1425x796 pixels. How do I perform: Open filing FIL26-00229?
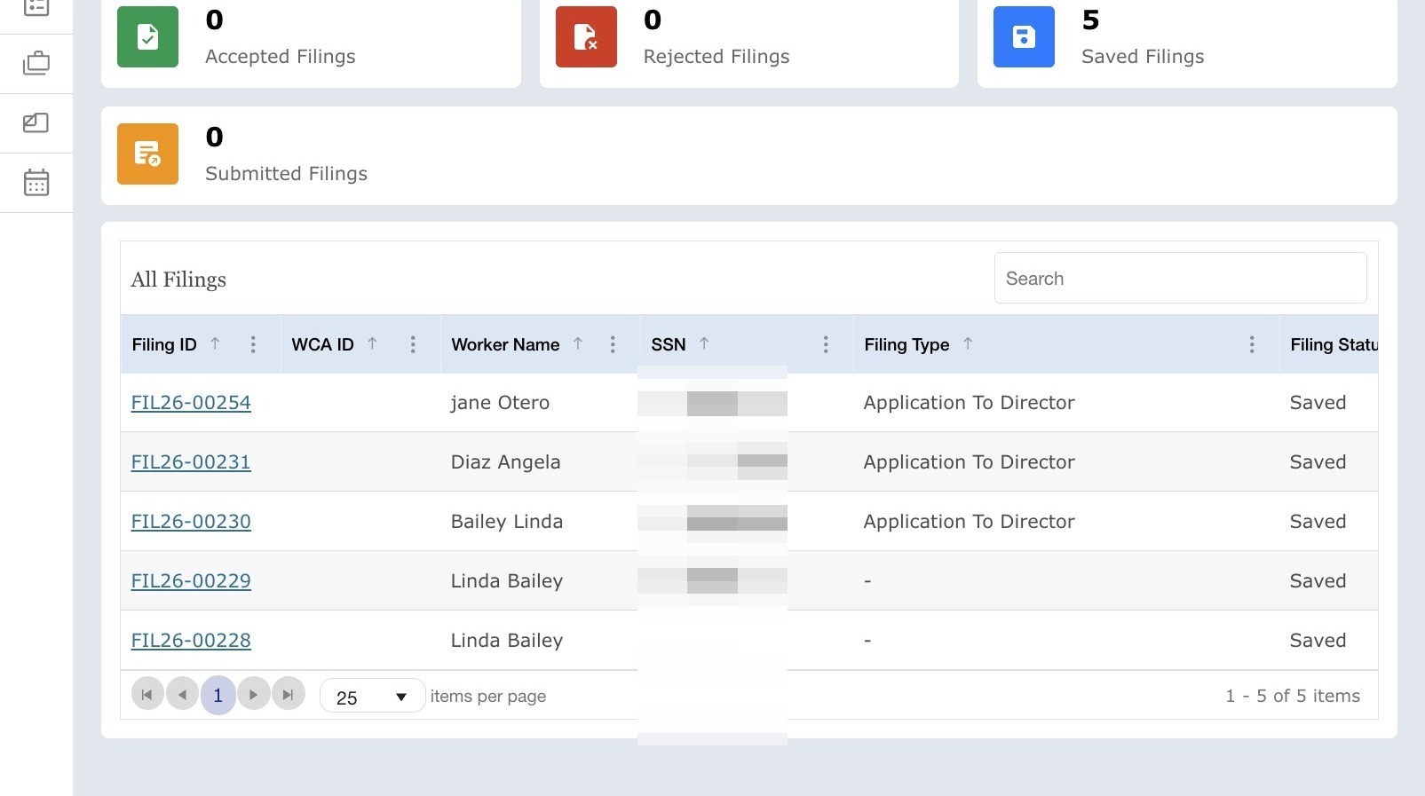pos(191,581)
